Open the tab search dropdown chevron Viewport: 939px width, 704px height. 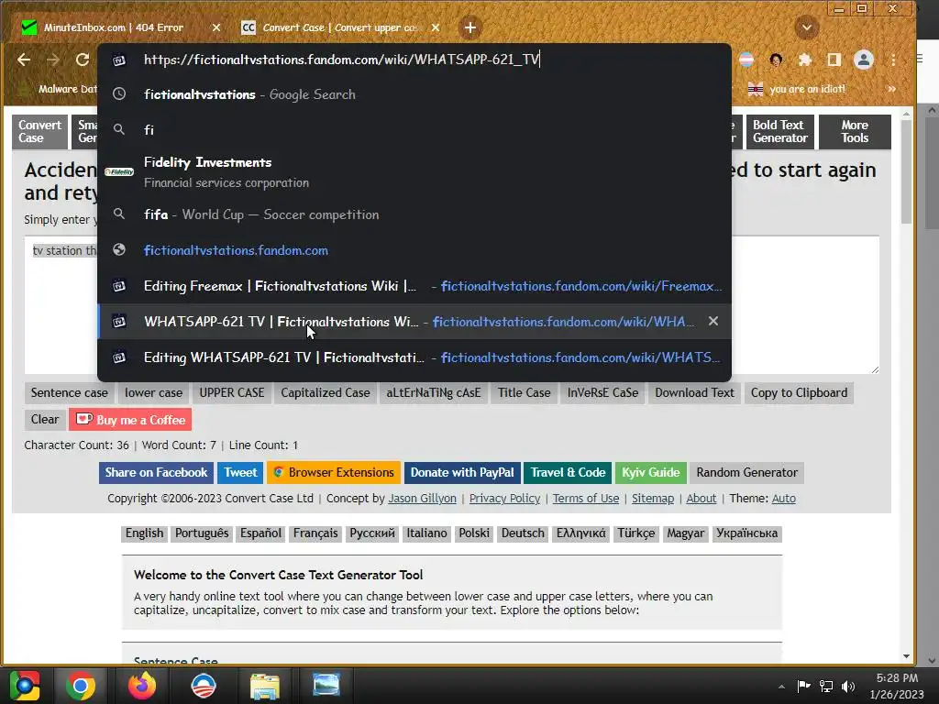tap(807, 27)
